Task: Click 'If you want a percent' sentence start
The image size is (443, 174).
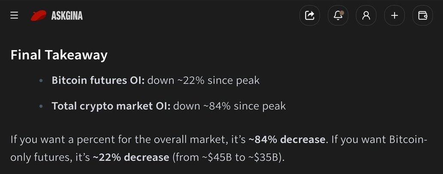Action: (x=52, y=140)
